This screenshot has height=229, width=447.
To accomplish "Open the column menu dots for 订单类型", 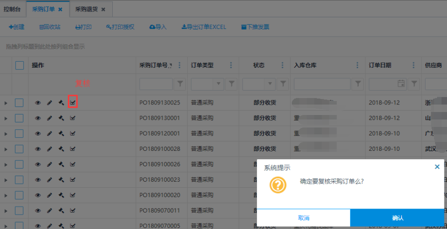I will pyautogui.click(x=230, y=65).
